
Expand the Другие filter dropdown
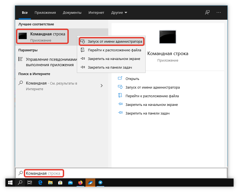coord(119,13)
